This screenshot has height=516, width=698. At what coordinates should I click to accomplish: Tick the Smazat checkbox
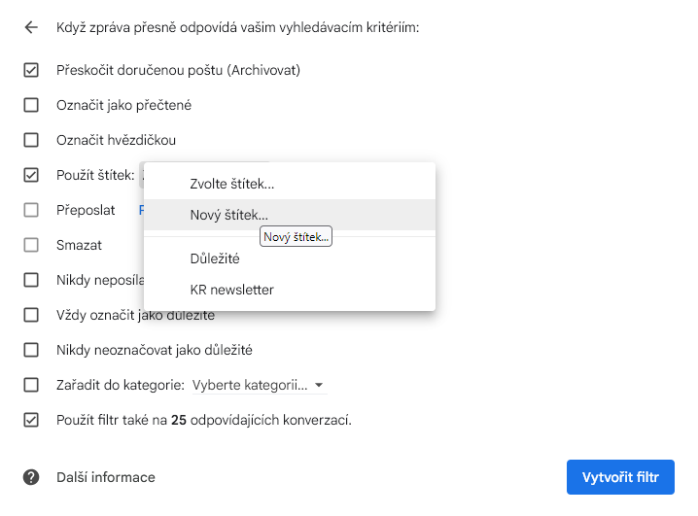(x=31, y=245)
